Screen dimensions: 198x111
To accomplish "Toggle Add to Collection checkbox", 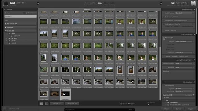I will pos(164,31).
